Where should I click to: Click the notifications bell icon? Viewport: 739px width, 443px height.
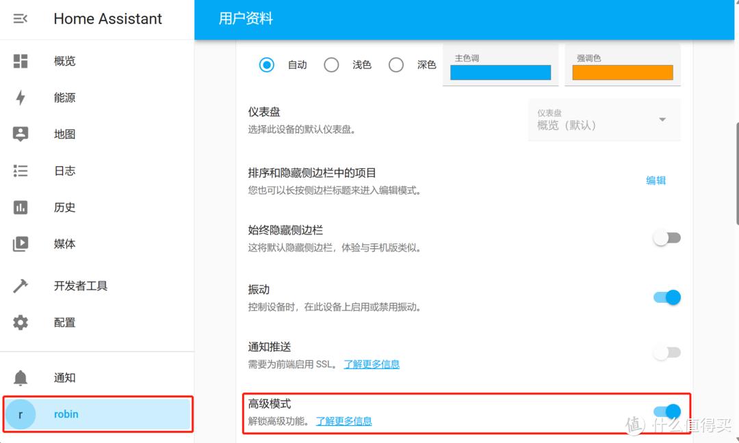click(x=21, y=377)
